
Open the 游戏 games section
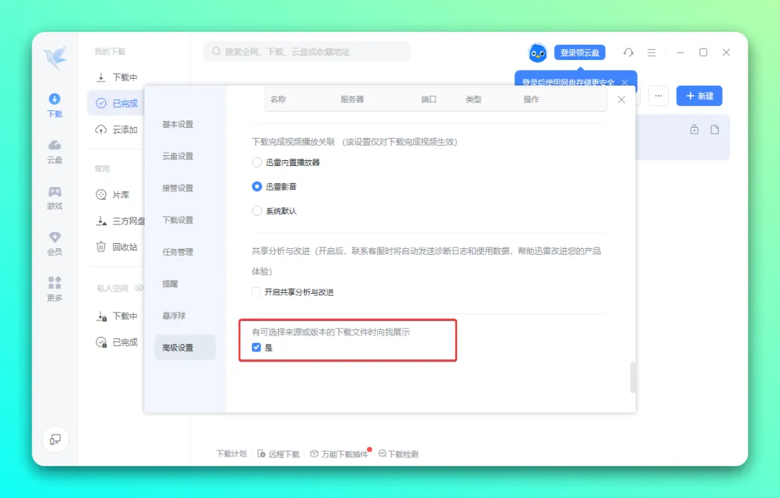coord(55,198)
